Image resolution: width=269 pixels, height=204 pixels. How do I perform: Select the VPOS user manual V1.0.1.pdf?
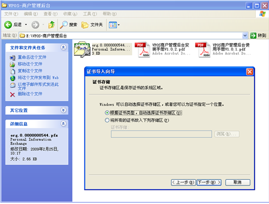(x=223, y=49)
